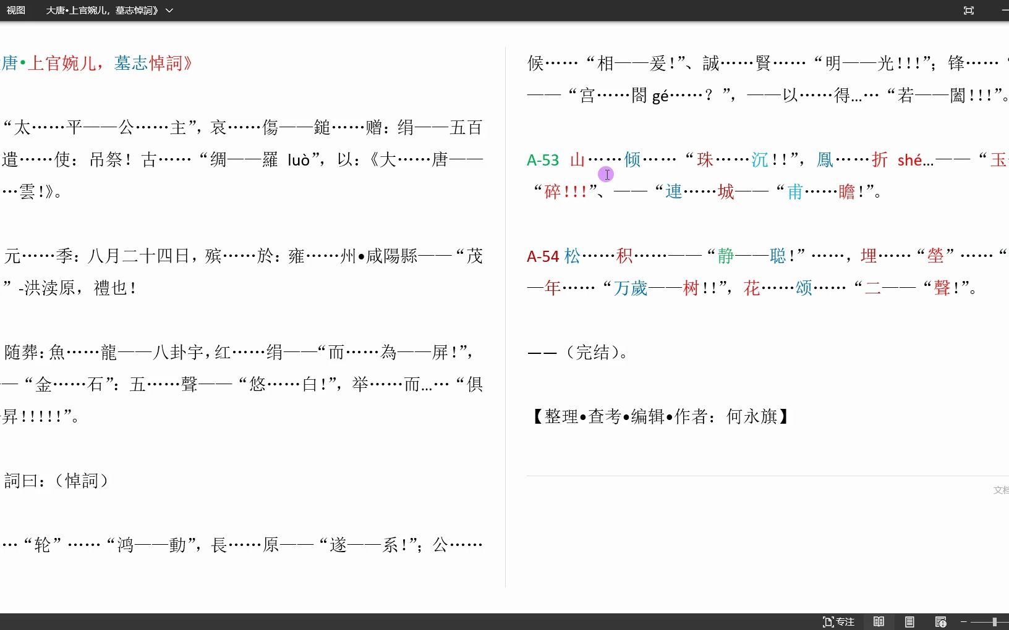Click the text 金……石

69,385
